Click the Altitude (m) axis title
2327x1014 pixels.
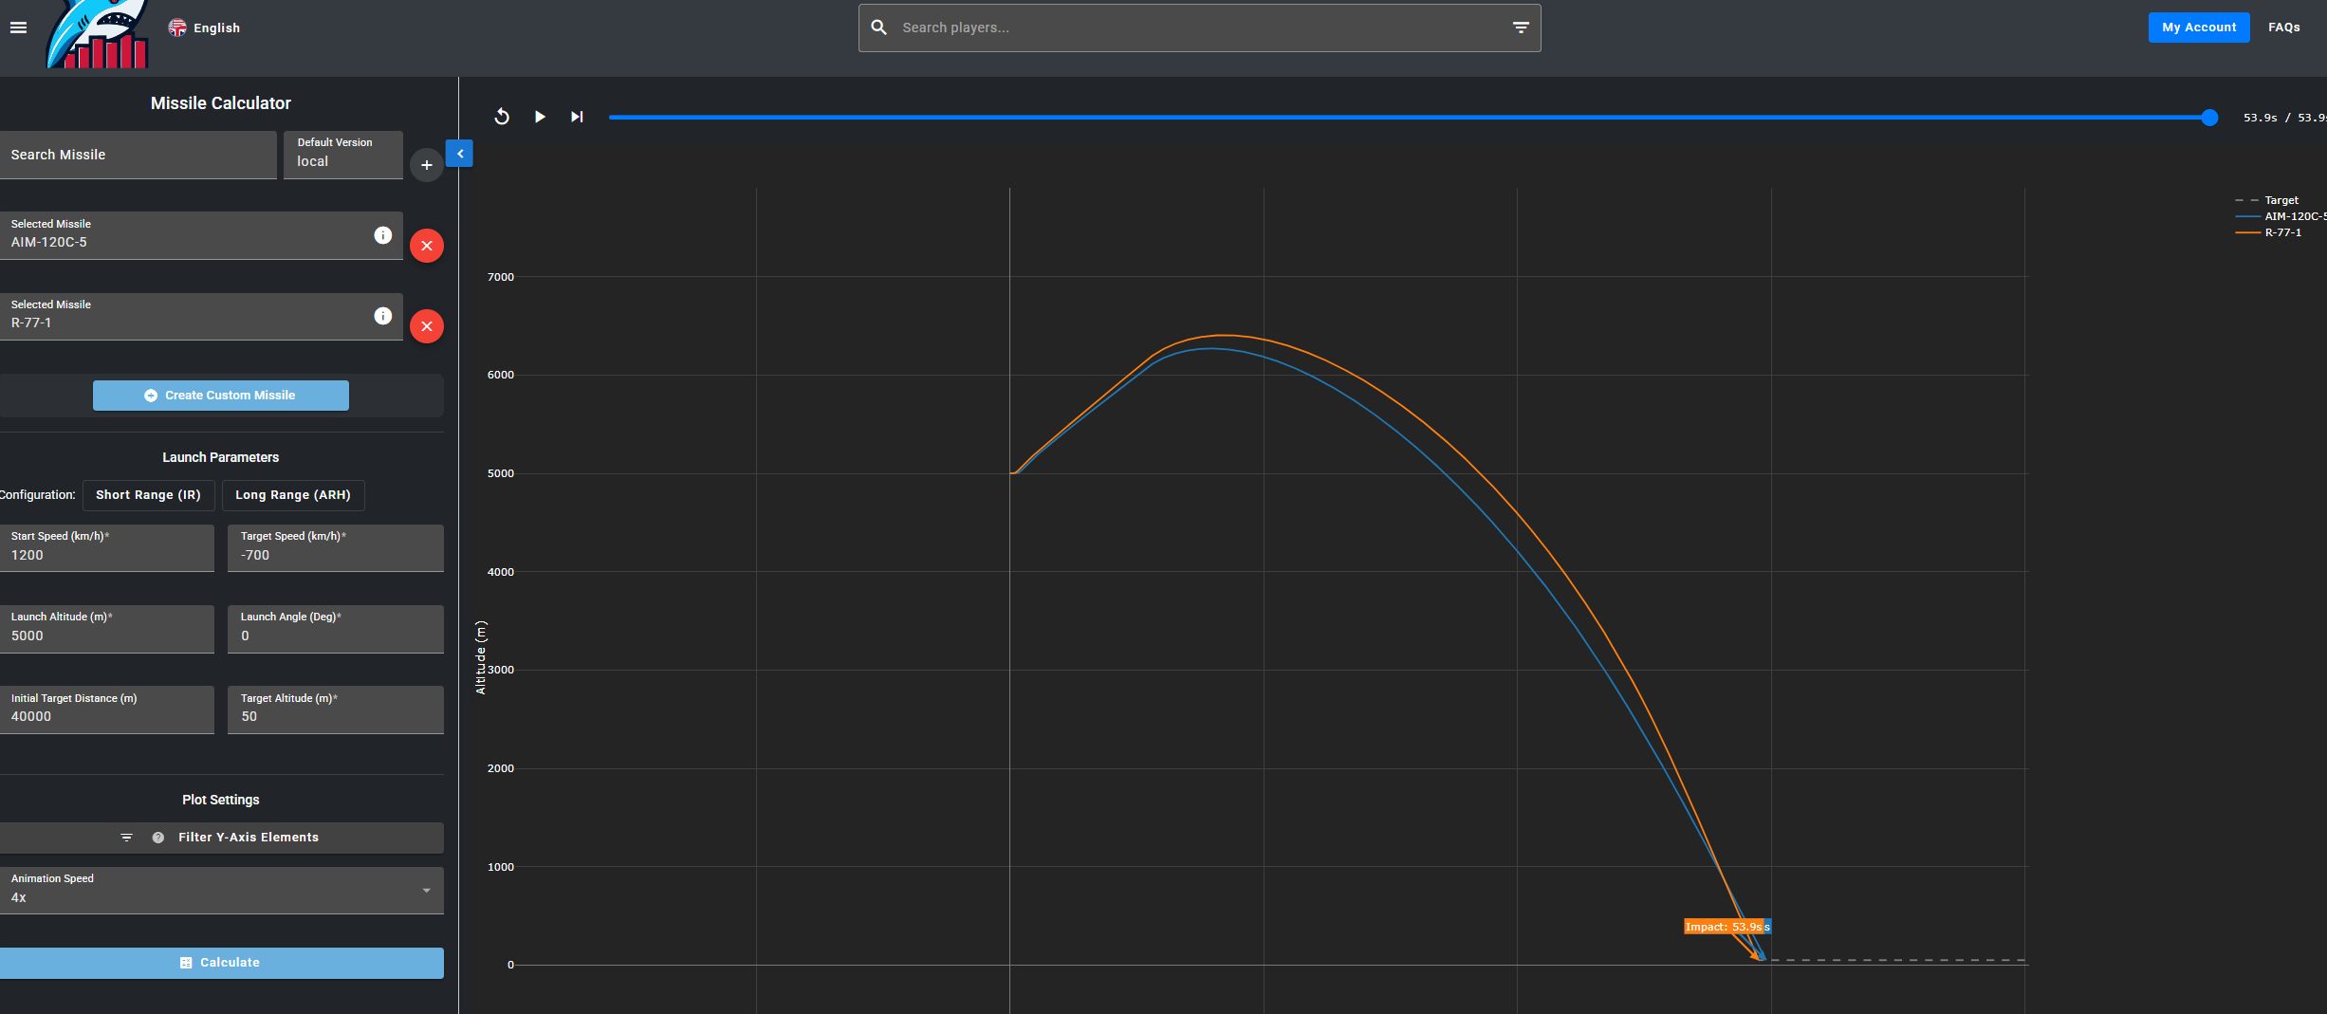coord(481,657)
